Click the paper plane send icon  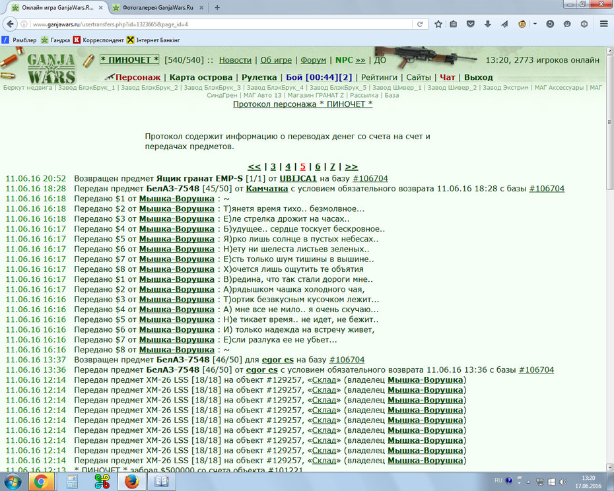504,24
